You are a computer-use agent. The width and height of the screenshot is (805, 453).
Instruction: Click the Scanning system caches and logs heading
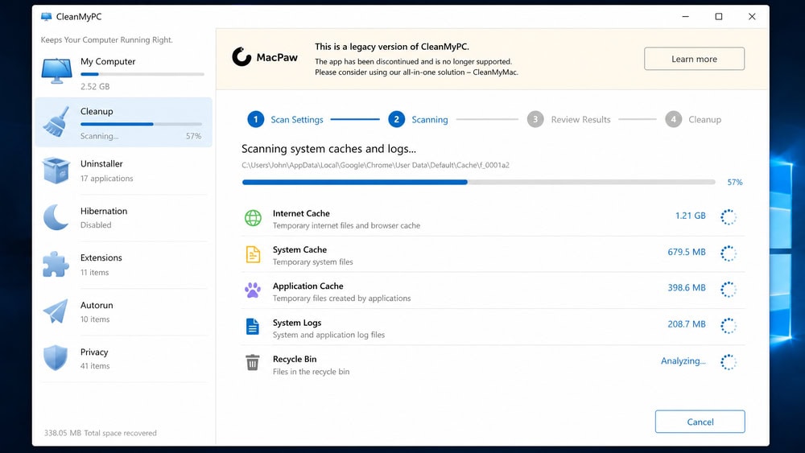coord(328,149)
